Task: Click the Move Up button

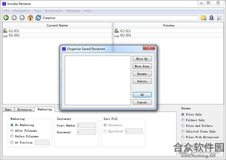Action: point(142,59)
